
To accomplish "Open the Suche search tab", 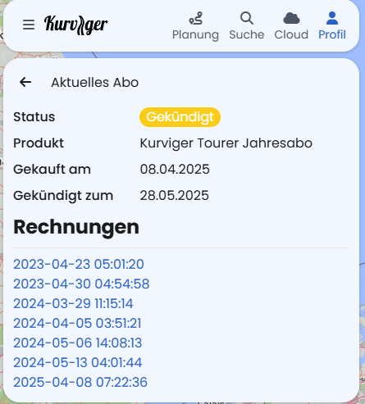I will click(247, 26).
